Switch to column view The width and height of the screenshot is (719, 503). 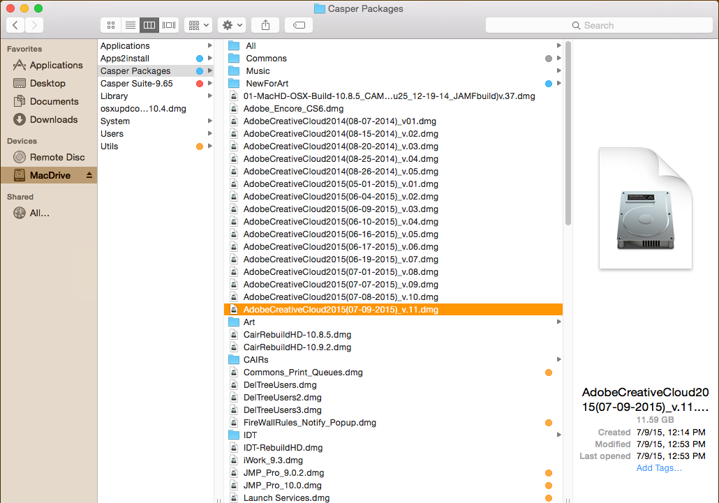149,25
